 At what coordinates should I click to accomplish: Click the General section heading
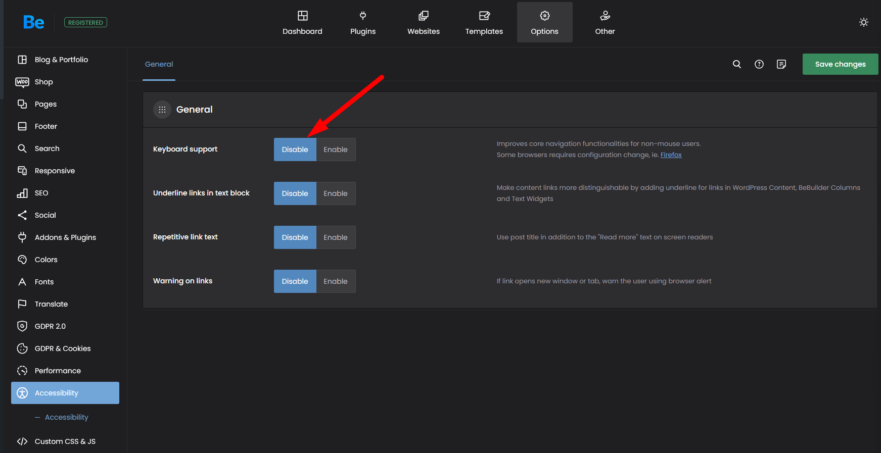tap(195, 110)
